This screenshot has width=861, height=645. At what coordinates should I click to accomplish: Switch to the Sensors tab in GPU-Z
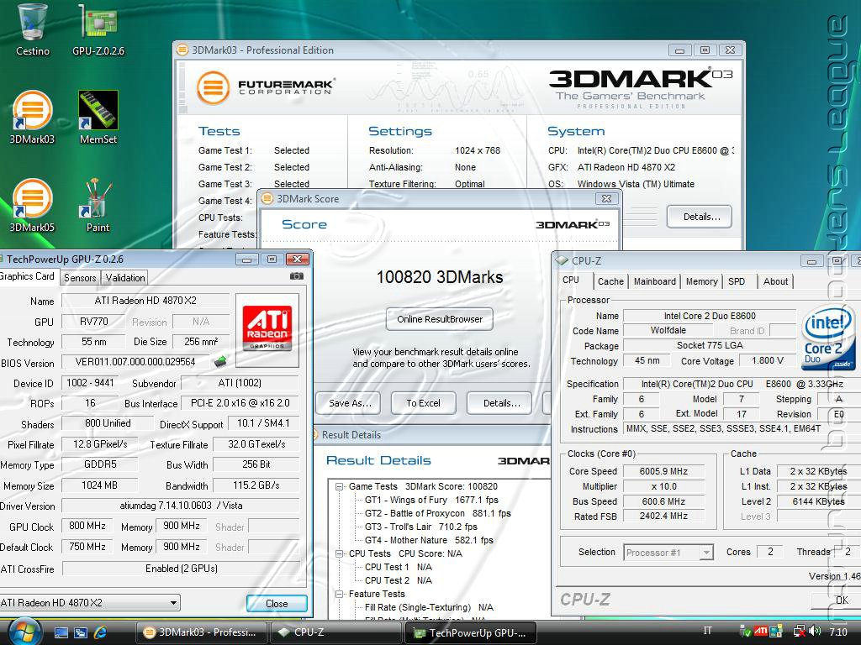click(x=80, y=277)
